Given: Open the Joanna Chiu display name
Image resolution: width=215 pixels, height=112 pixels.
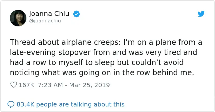Looking at the screenshot, I should [x=49, y=14].
